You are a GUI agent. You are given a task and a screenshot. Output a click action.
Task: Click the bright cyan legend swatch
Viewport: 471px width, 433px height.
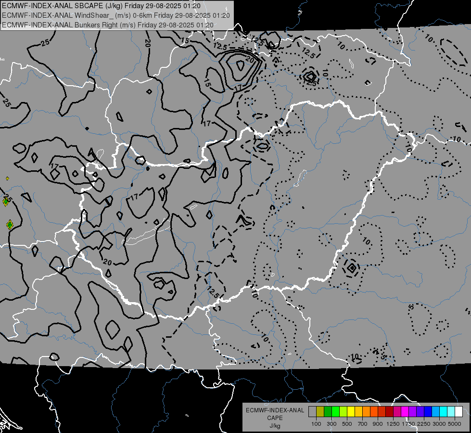[444, 411]
